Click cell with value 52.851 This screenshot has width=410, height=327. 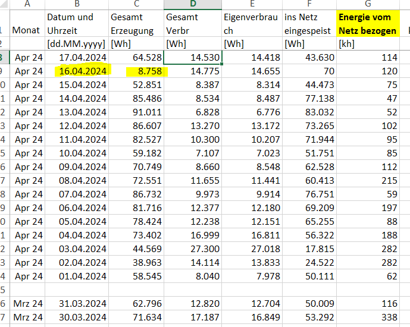click(x=136, y=85)
